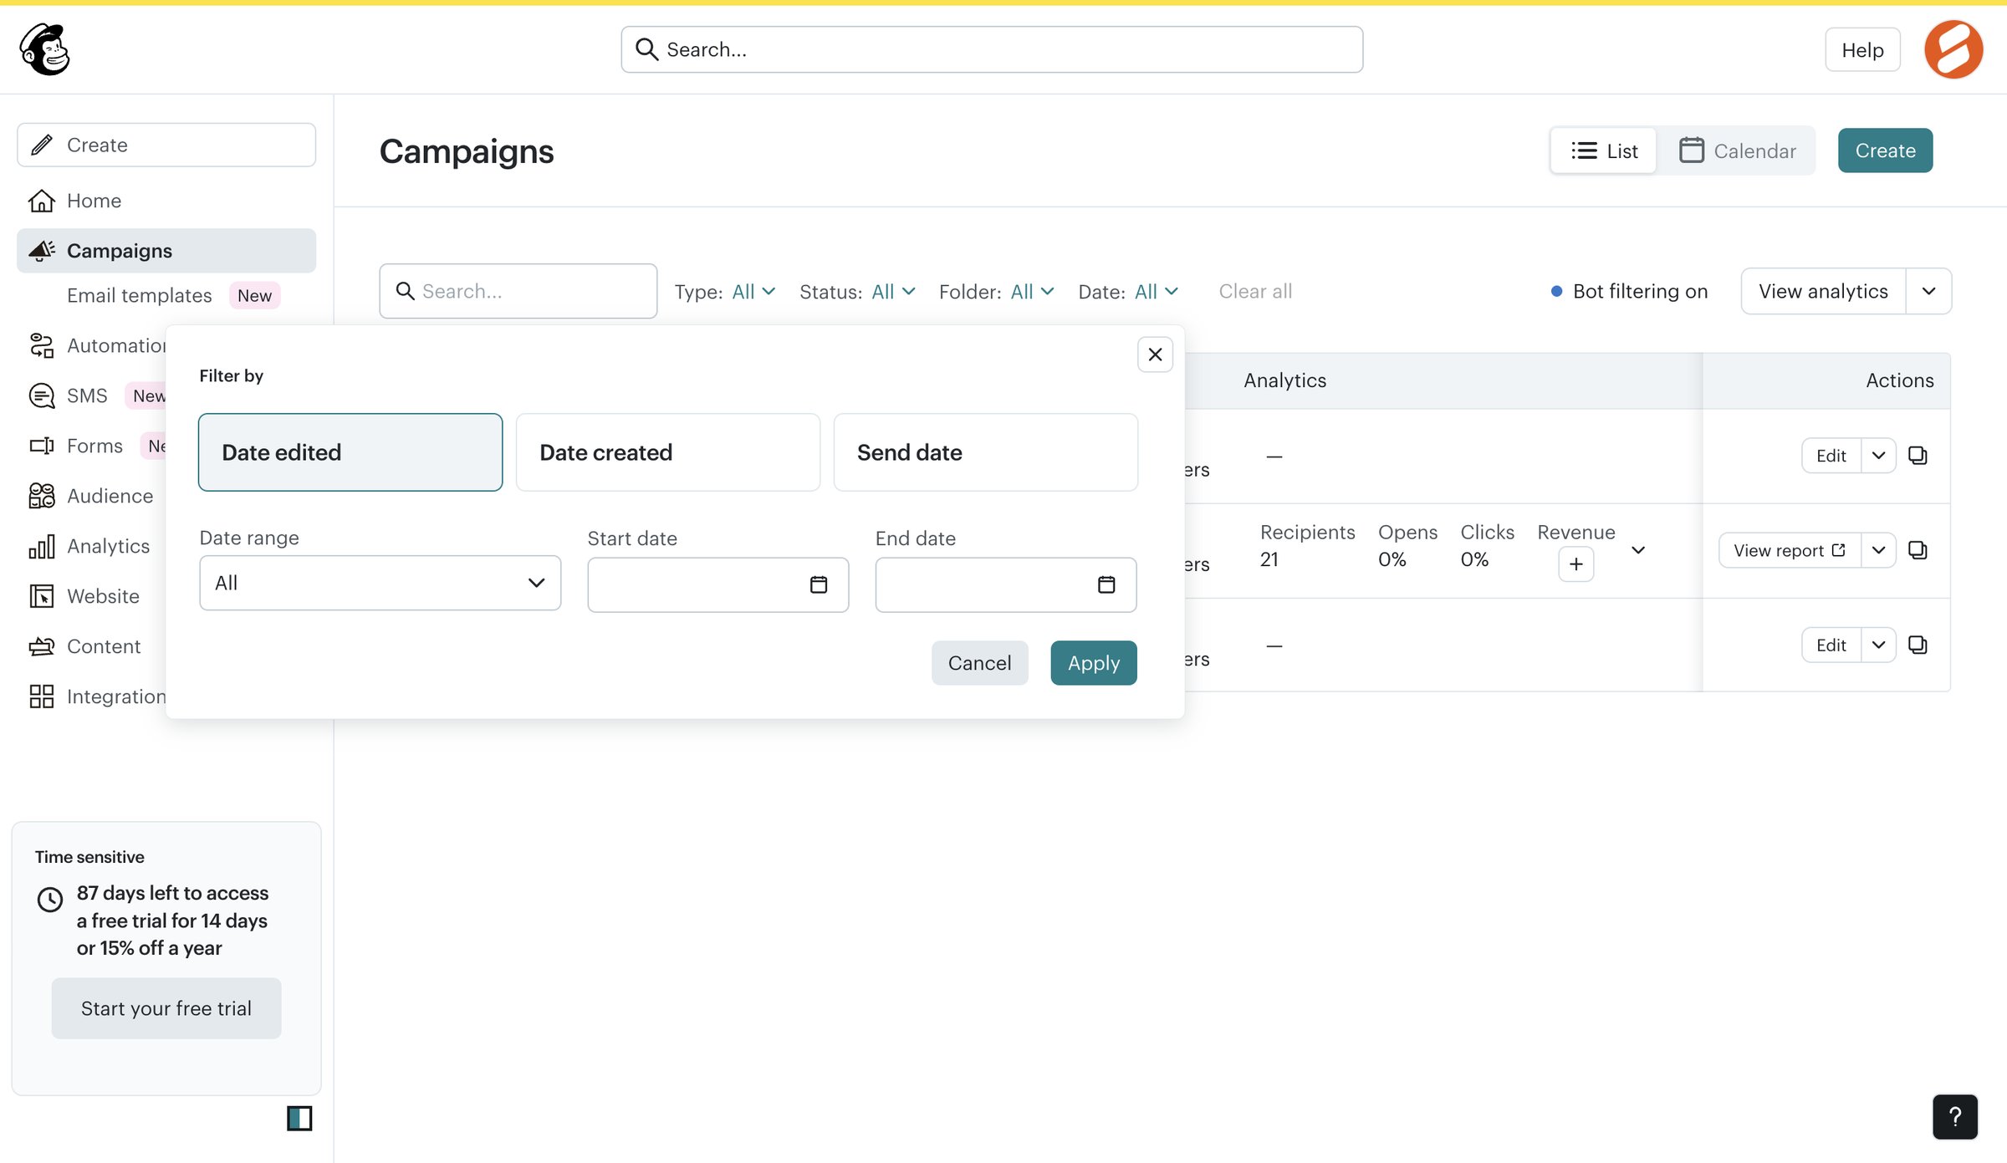Click the Analytics bar chart icon
This screenshot has height=1163, width=2007.
[x=42, y=546]
